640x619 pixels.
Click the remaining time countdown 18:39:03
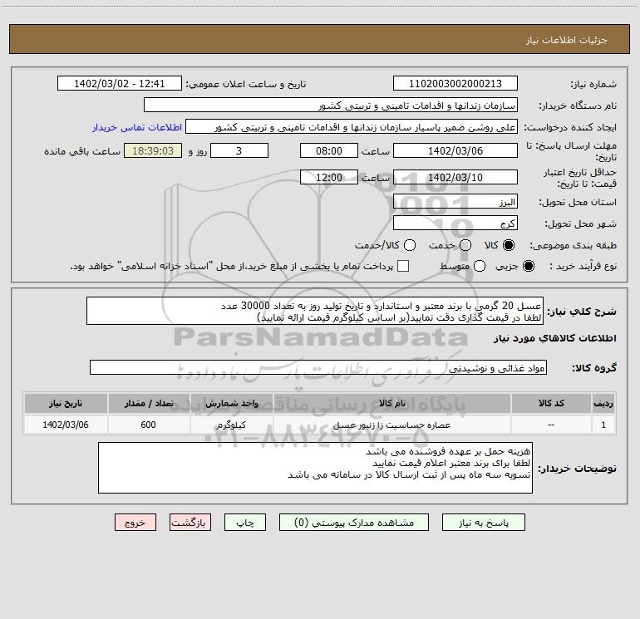click(x=153, y=150)
